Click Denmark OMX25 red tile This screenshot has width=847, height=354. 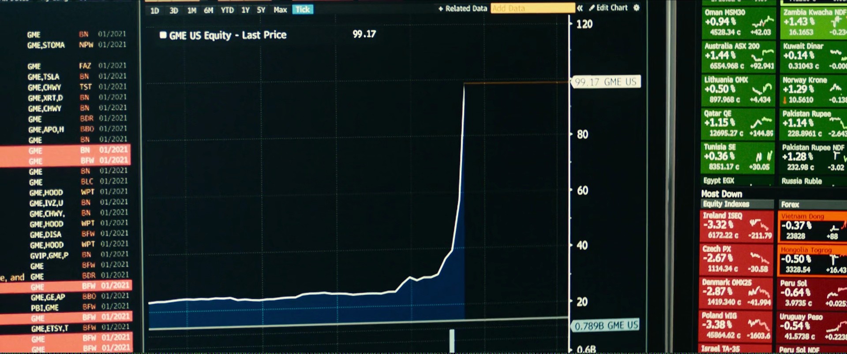tap(736, 293)
